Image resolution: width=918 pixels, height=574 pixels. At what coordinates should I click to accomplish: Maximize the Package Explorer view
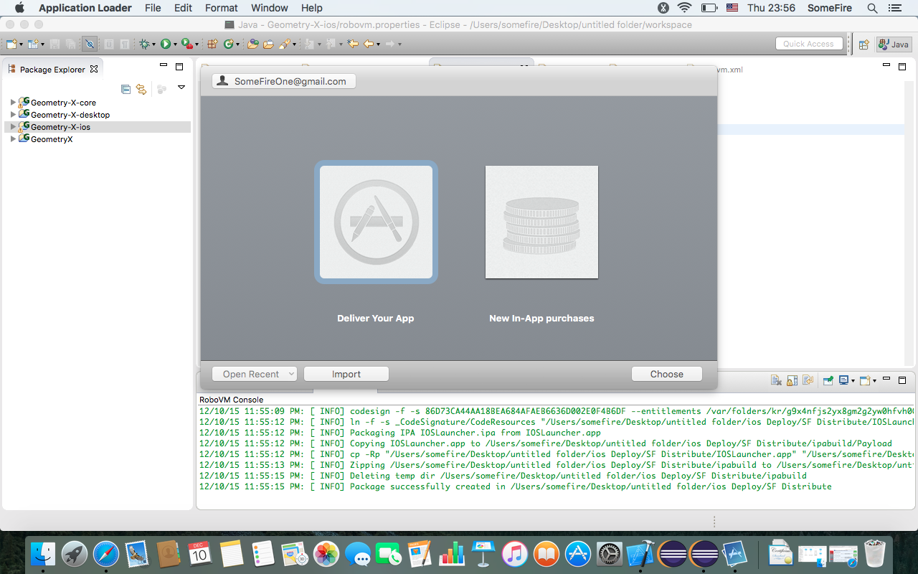tap(179, 67)
